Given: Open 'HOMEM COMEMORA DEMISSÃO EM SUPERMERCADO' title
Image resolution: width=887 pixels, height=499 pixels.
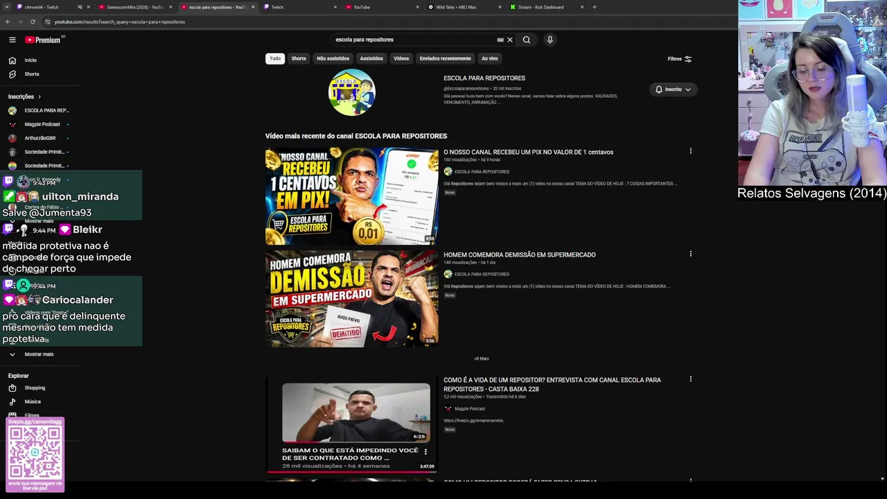Looking at the screenshot, I should pyautogui.click(x=520, y=254).
